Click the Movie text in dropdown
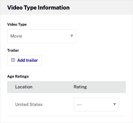 point(16,36)
